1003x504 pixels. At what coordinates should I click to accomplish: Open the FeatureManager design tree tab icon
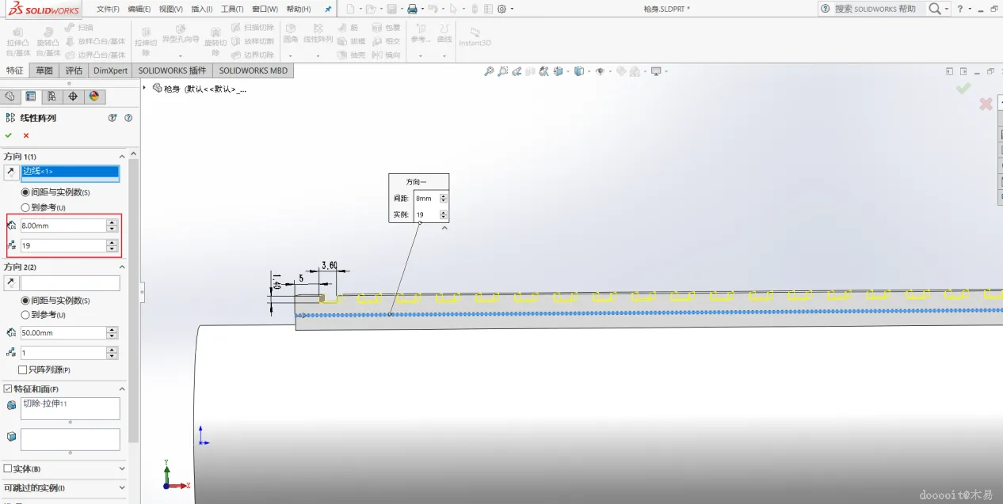click(x=10, y=97)
